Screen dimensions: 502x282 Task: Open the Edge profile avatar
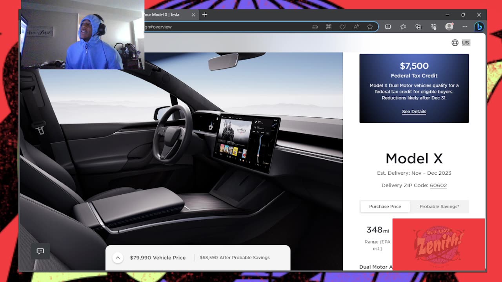click(449, 27)
